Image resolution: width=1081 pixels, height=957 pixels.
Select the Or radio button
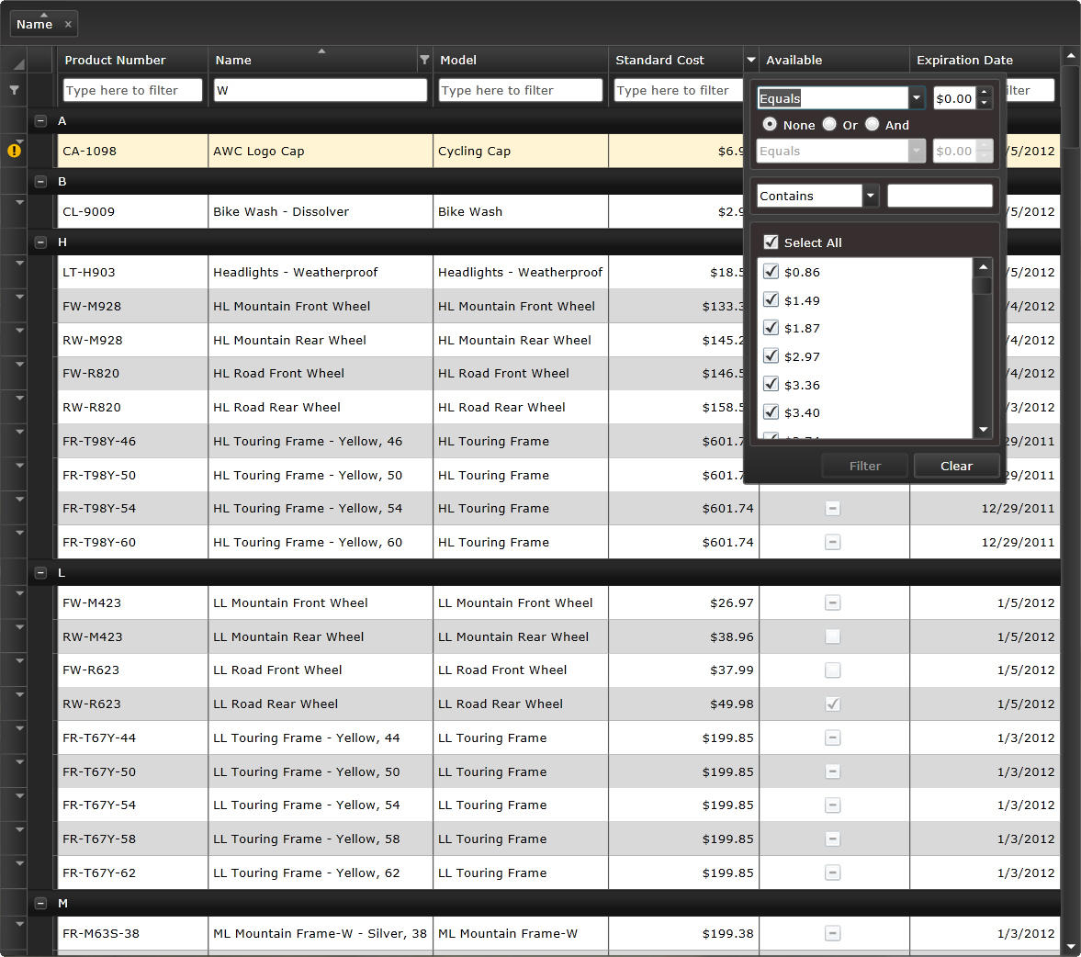829,124
